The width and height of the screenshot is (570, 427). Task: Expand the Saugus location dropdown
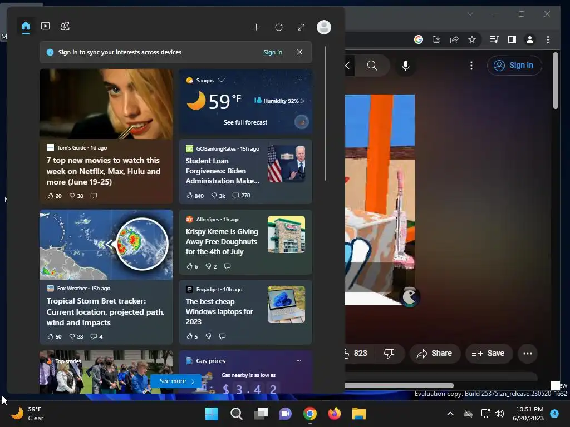tap(222, 80)
